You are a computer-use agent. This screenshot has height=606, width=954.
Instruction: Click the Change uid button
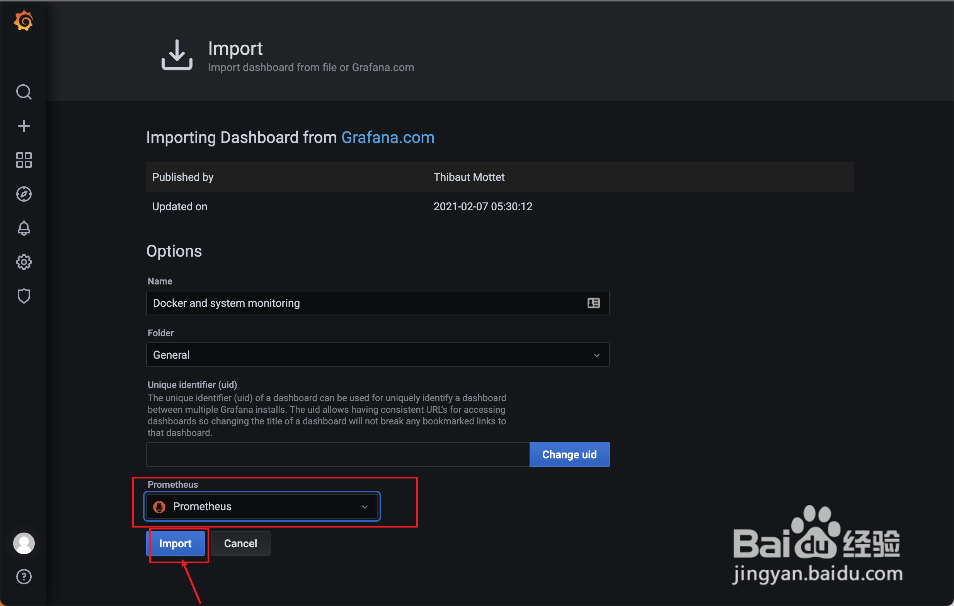point(569,455)
